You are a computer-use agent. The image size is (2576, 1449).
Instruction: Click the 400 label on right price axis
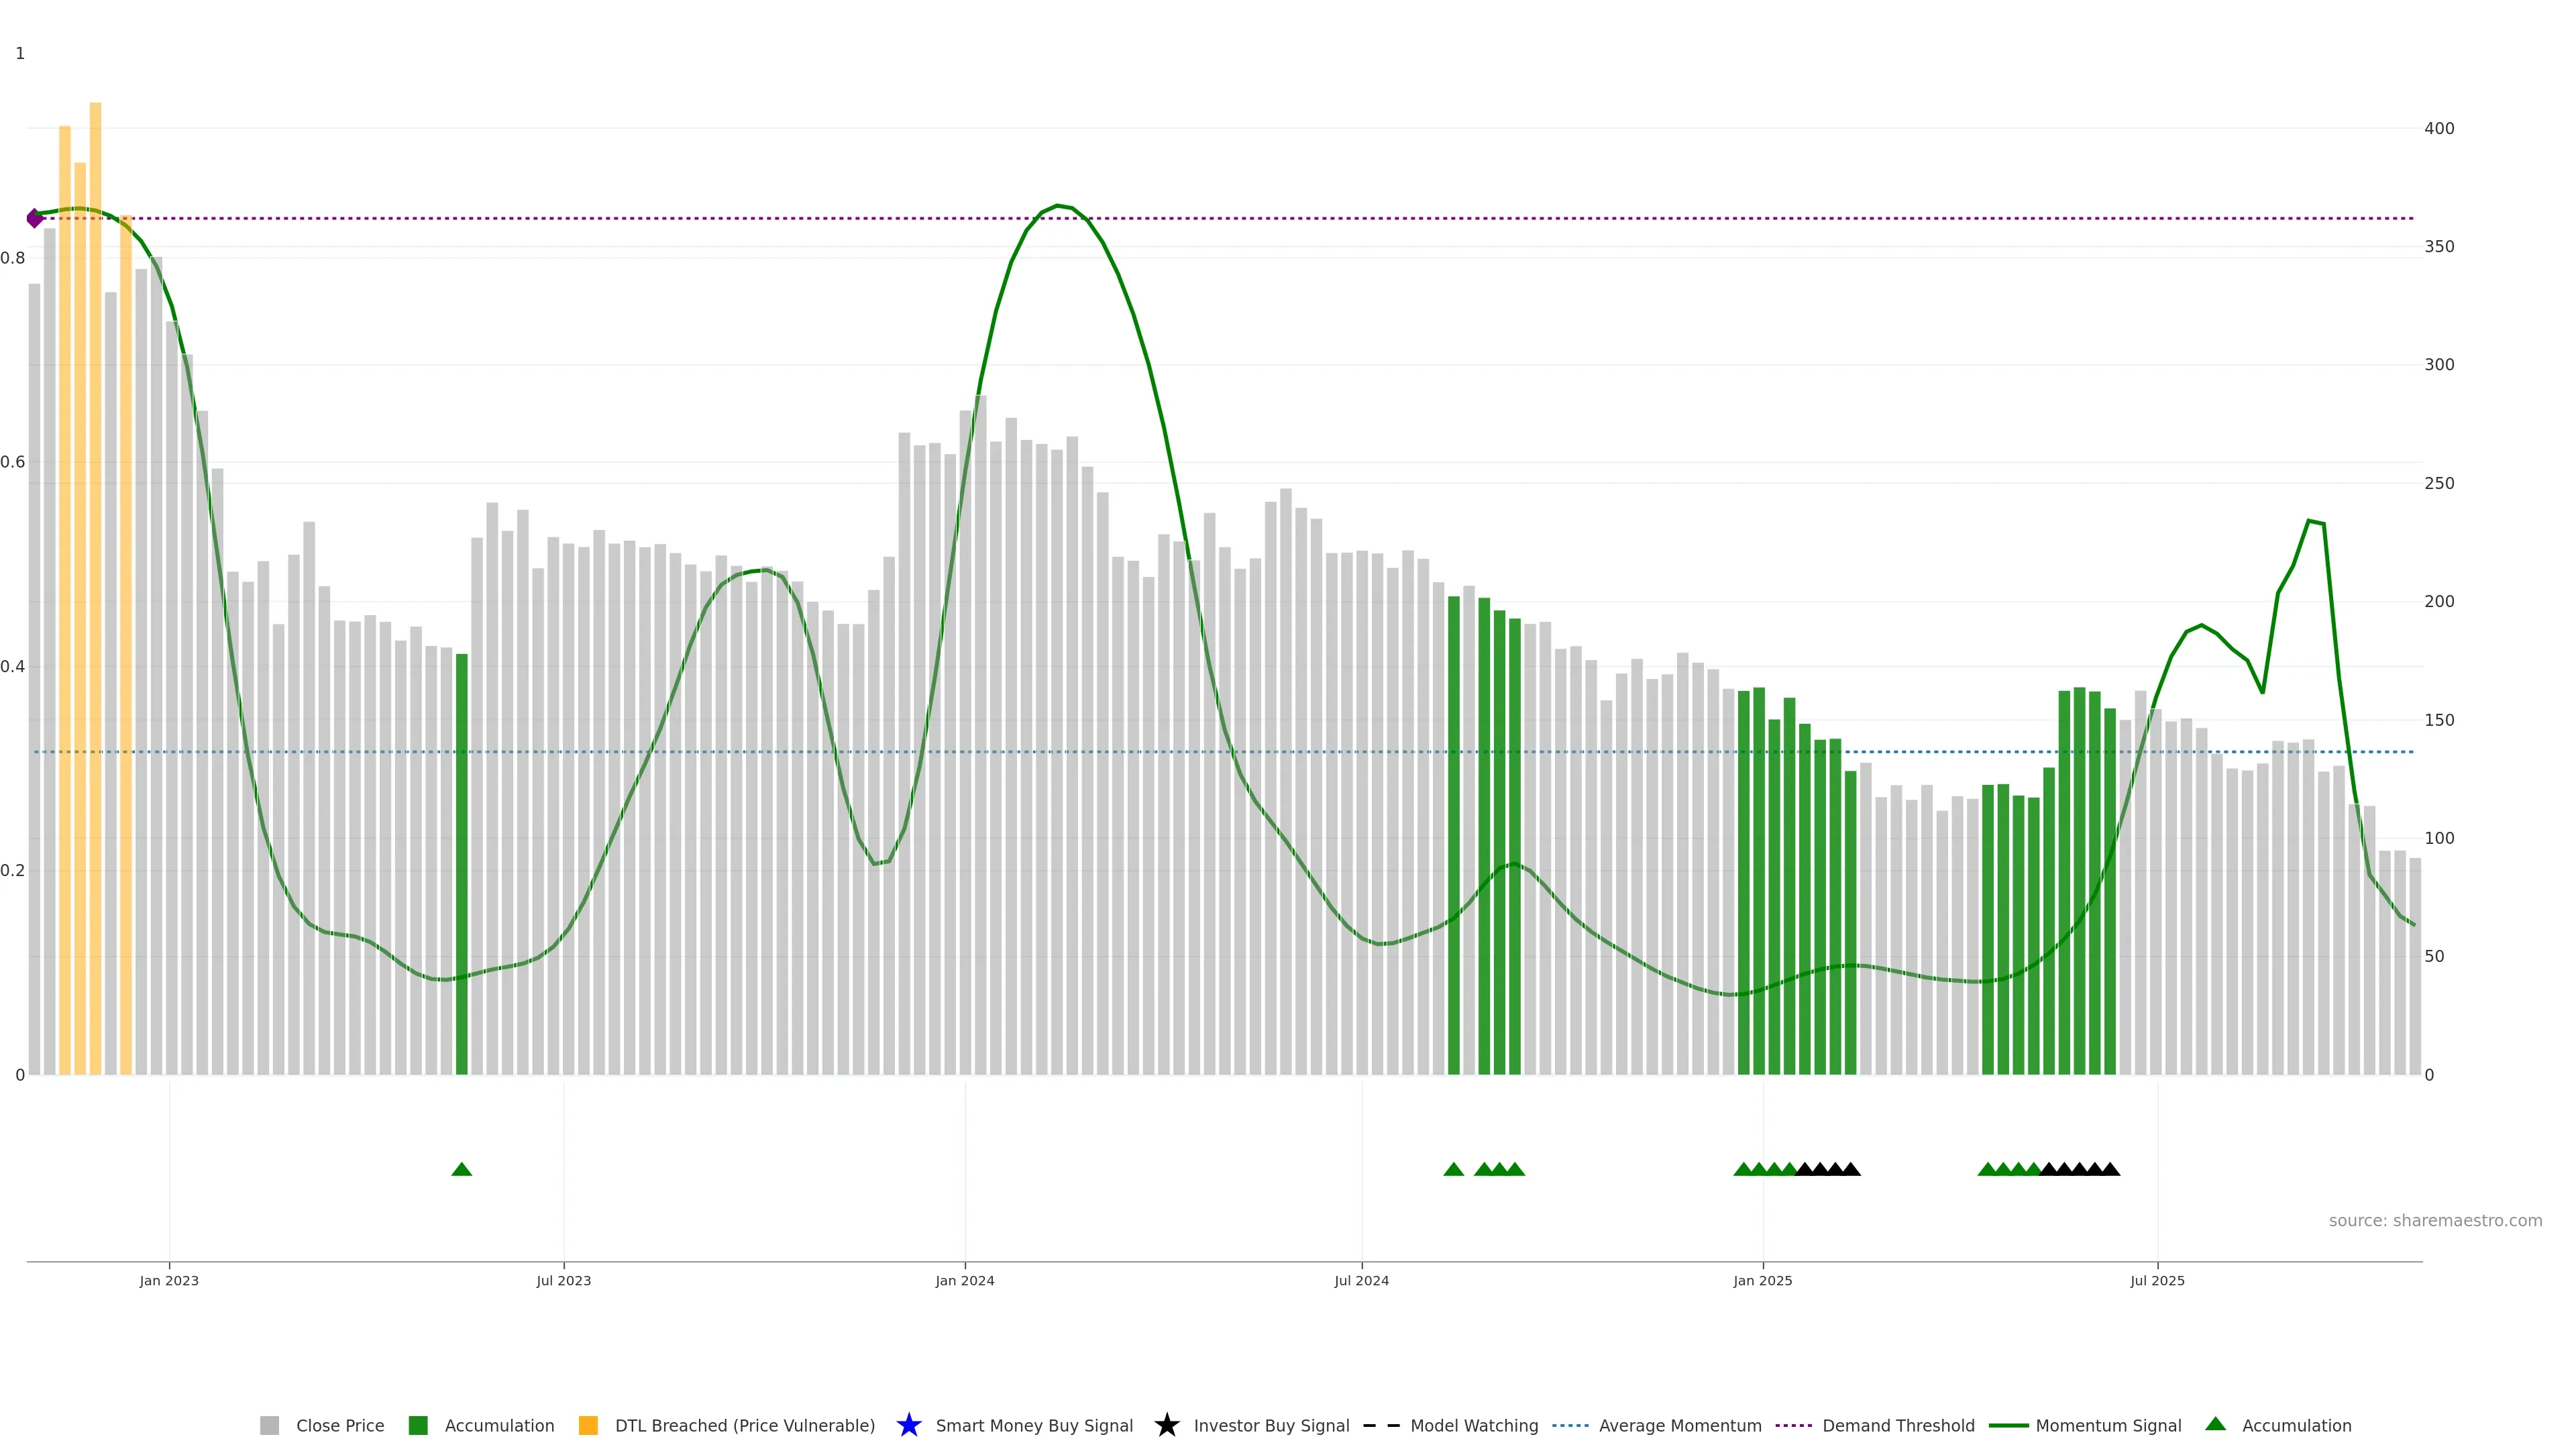2439,128
